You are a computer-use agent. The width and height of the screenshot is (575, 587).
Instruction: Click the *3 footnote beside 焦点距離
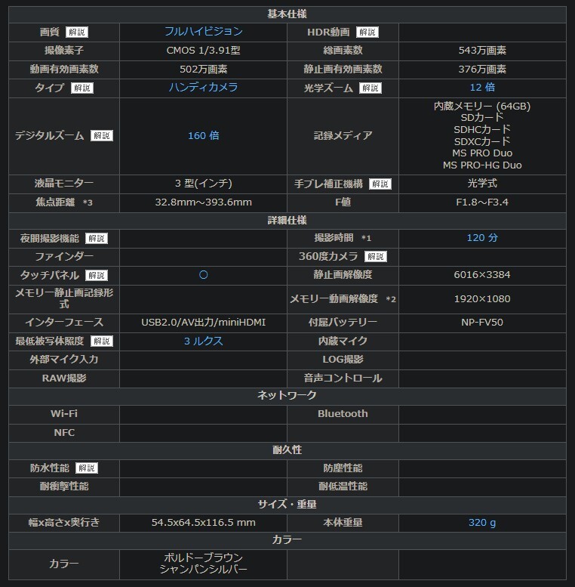pos(88,203)
